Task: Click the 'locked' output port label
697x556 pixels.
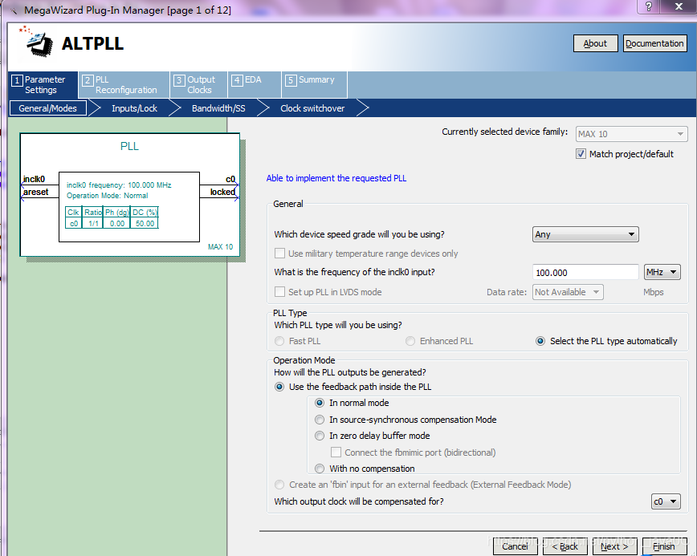Action: [x=222, y=192]
